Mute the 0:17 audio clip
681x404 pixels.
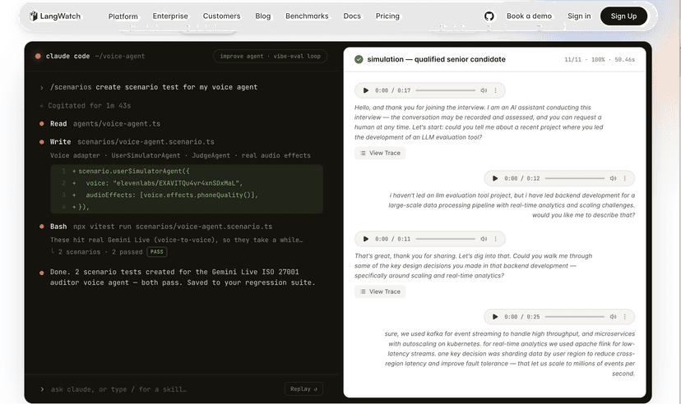click(484, 90)
